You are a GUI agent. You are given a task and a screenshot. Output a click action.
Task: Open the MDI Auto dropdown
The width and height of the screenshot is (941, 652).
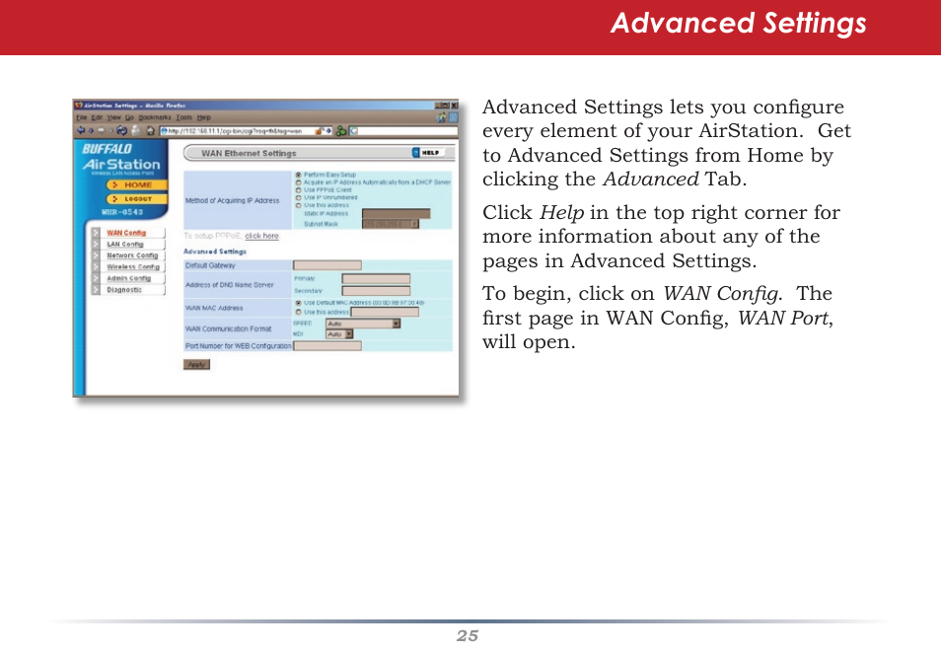[339, 333]
